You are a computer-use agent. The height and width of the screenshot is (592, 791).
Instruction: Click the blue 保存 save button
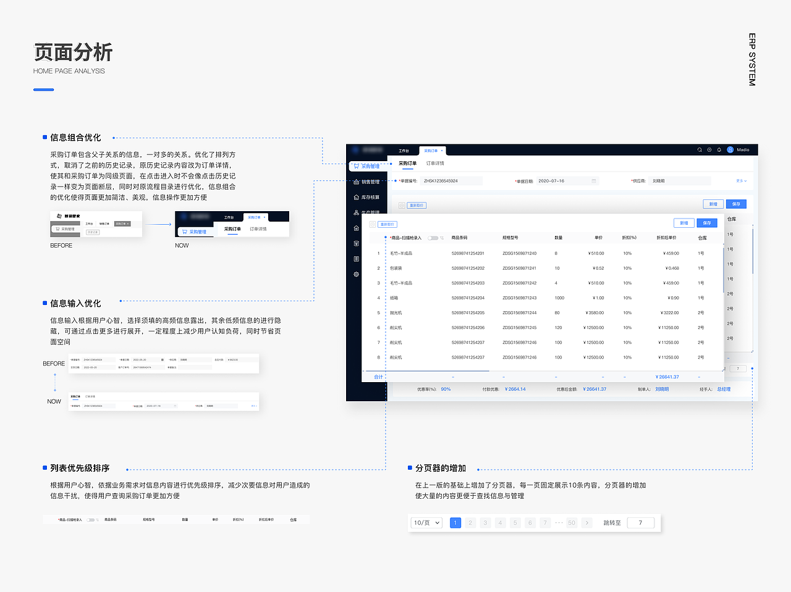pyautogui.click(x=706, y=223)
